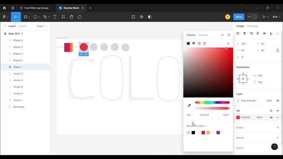Close the color picker panel
This screenshot has height=159, width=283.
point(229,35)
